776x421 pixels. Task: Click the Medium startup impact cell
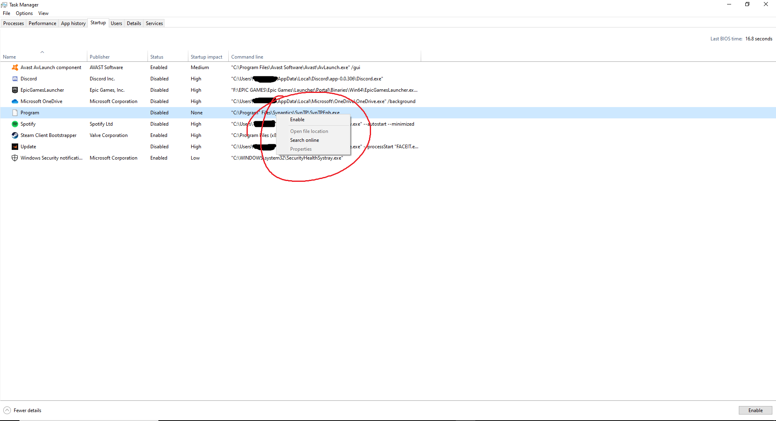pos(200,67)
